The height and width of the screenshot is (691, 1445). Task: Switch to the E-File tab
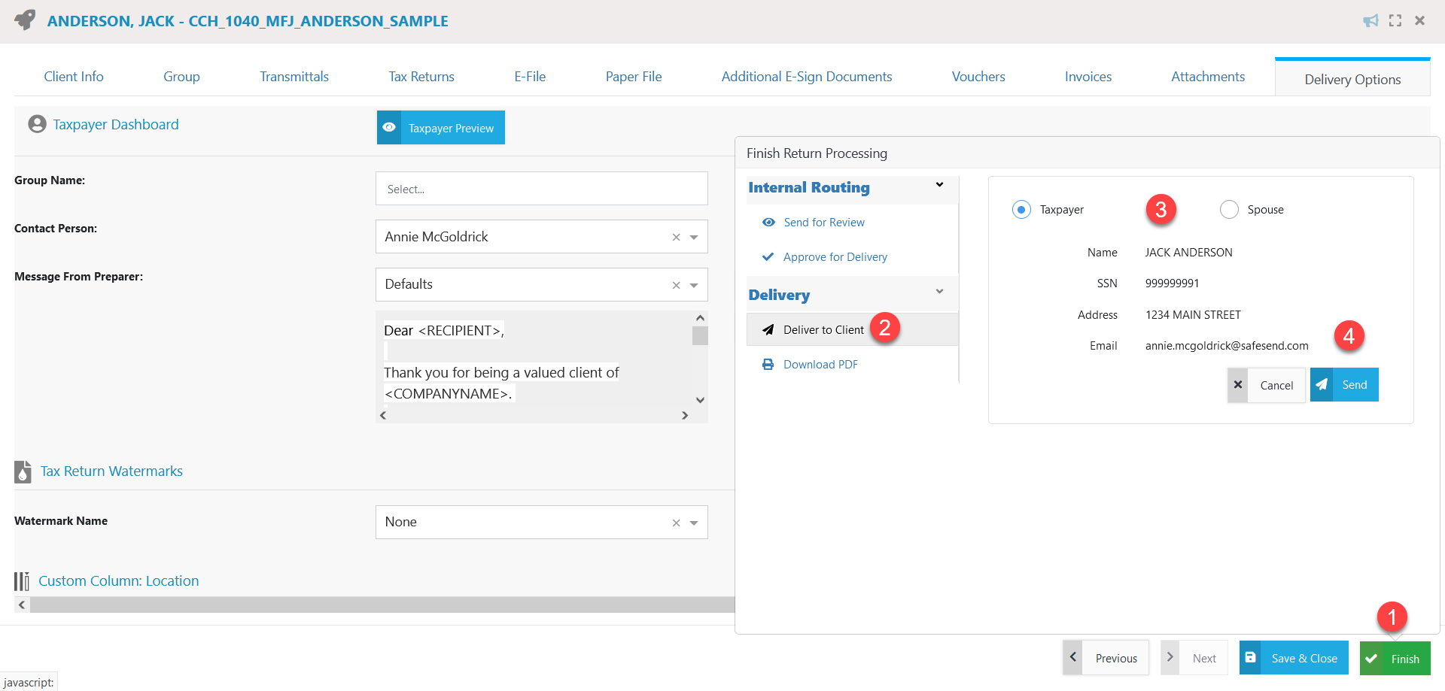point(530,76)
